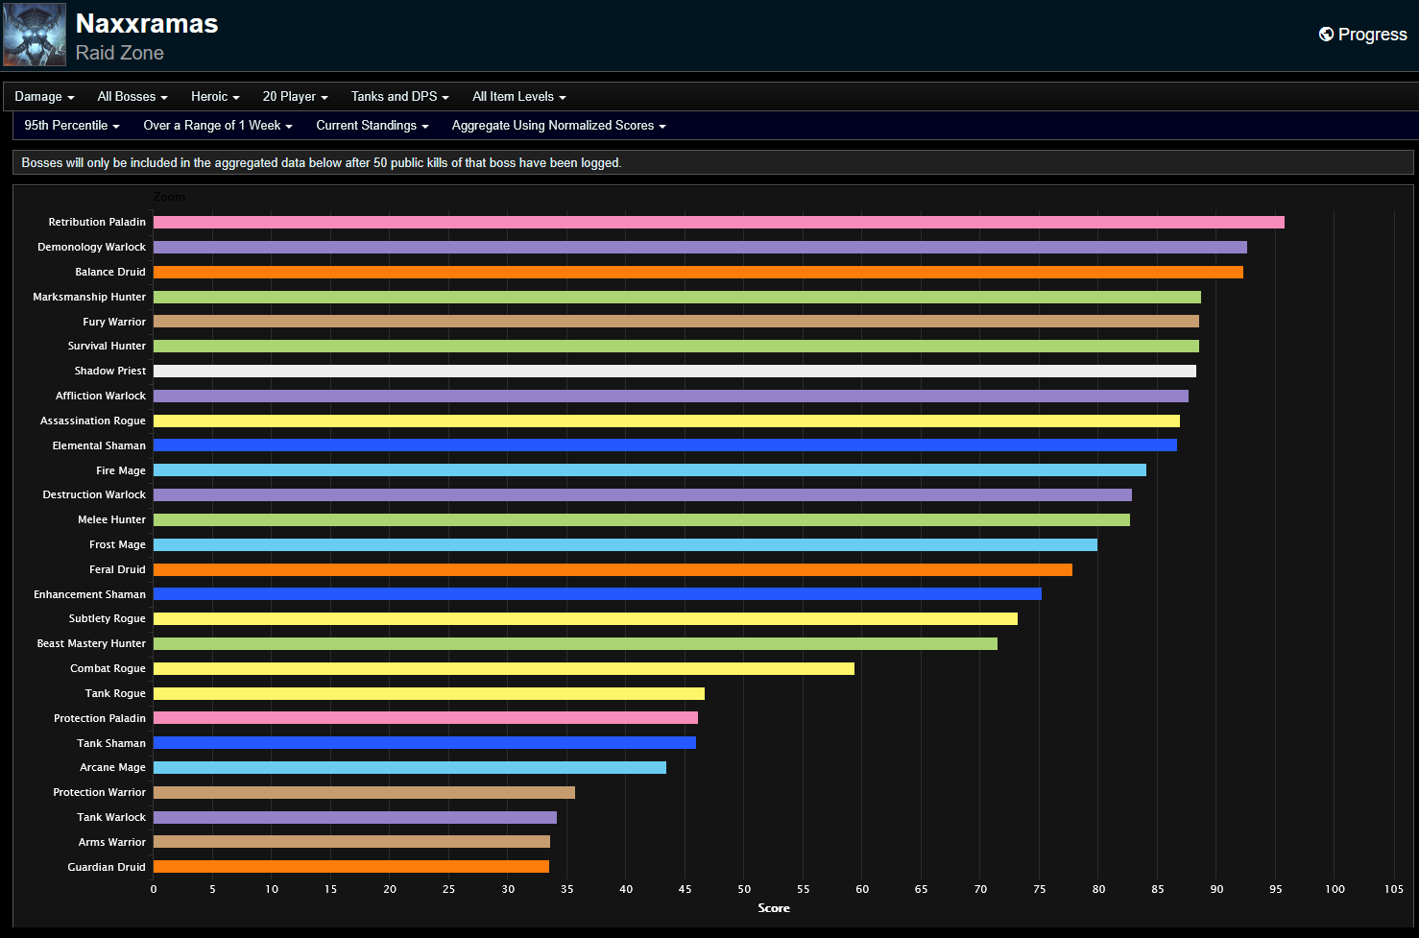The height and width of the screenshot is (938, 1419).
Task: Open the Tanks and DPS role dropdown
Action: click(399, 96)
